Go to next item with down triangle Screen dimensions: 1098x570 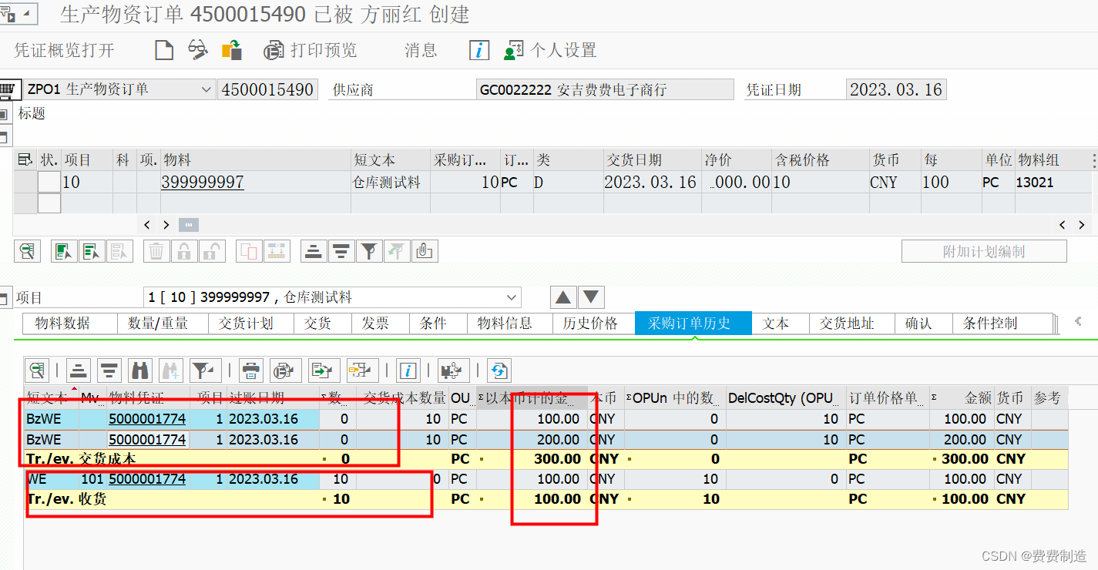click(x=592, y=297)
